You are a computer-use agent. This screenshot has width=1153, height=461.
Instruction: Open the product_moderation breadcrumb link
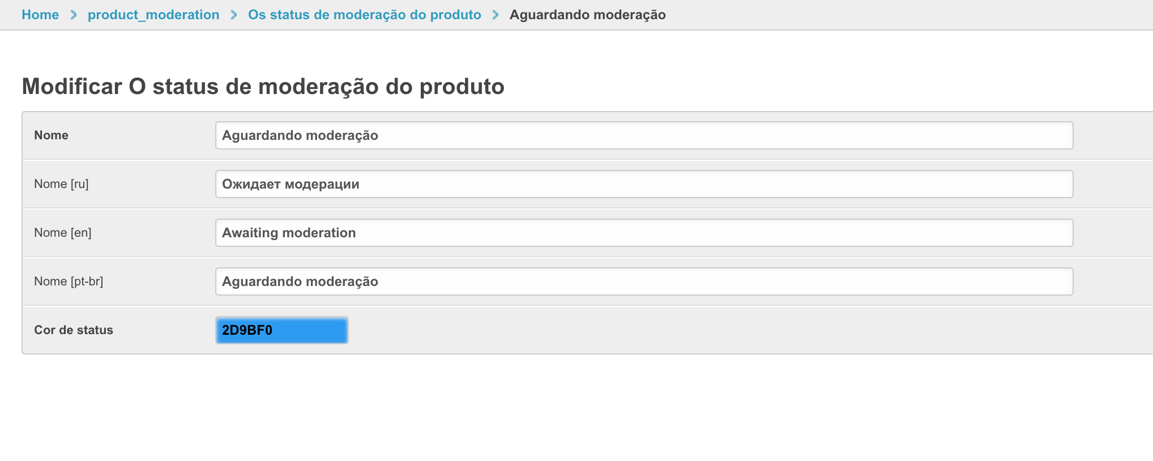click(x=153, y=15)
